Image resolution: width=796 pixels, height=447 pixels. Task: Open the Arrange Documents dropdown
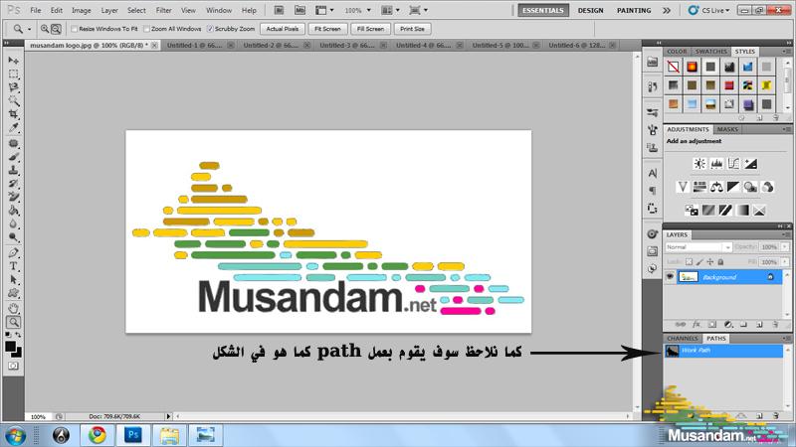390,10
